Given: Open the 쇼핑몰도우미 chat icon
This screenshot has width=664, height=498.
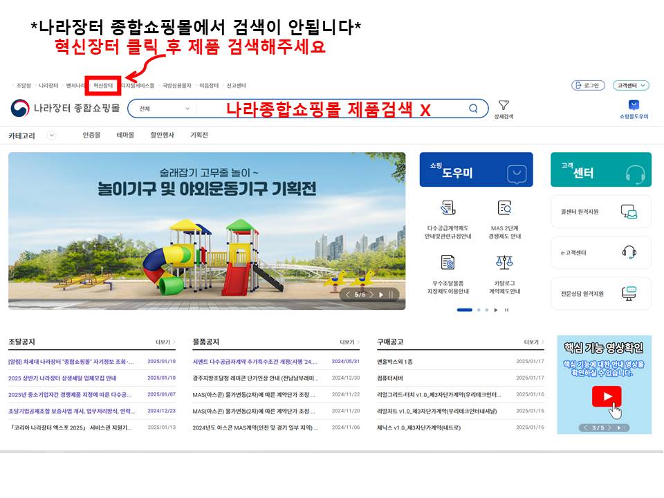Looking at the screenshot, I should (634, 105).
